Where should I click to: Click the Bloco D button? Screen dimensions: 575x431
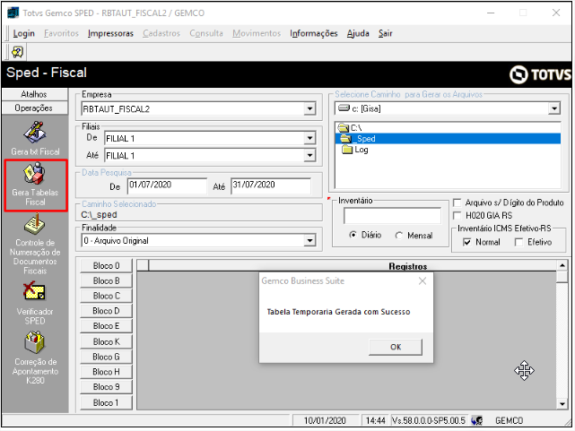[106, 311]
